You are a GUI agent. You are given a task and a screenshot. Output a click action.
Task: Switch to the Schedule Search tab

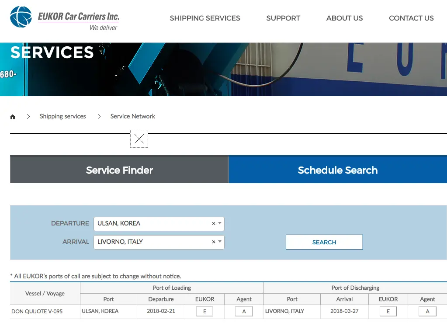coord(338,170)
